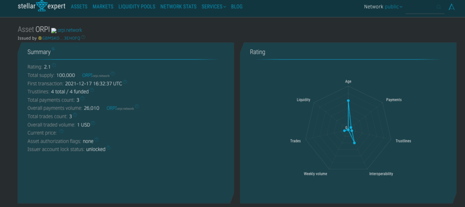The image size is (465, 207).
Task: Show help for Total trades count
Action: pyautogui.click(x=75, y=115)
